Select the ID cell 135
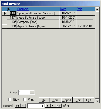 (12, 22)
